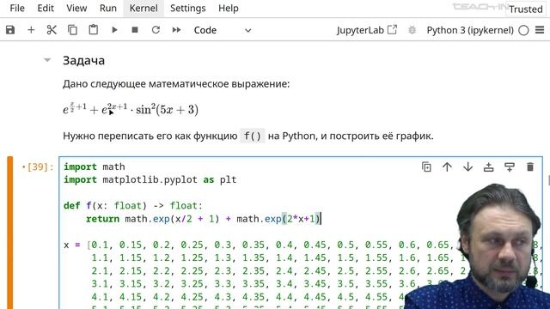The width and height of the screenshot is (550, 309).
Task: Click the Задача heading text
Action: (83, 61)
